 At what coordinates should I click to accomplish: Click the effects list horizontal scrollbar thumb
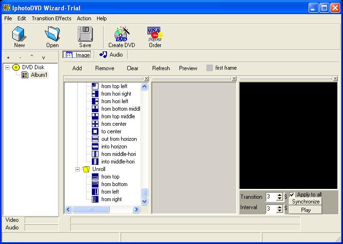tap(84, 210)
